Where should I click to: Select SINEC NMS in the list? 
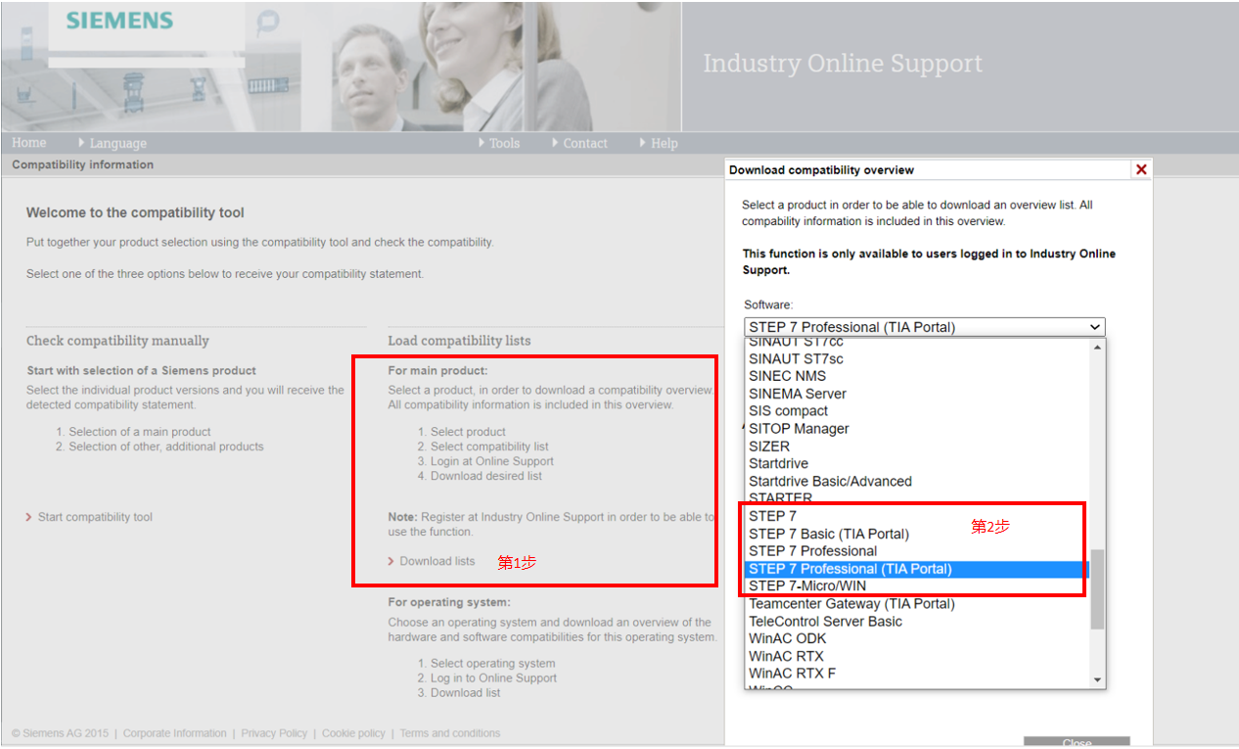[x=917, y=376]
